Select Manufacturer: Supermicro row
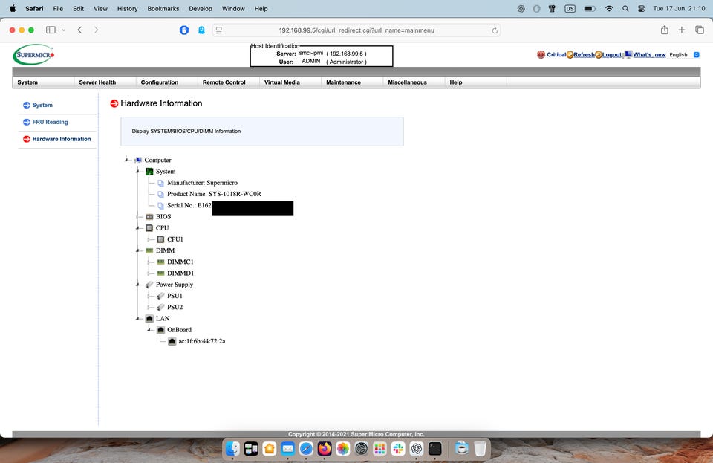The image size is (713, 463). 202,183
